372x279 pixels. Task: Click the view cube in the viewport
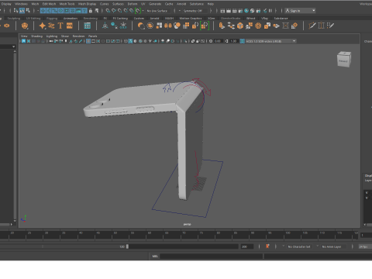(344, 59)
